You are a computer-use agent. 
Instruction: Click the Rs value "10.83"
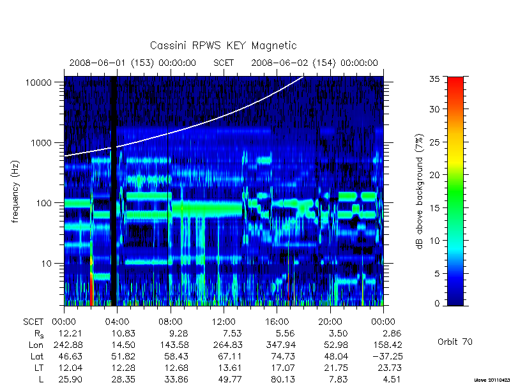click(x=123, y=333)
